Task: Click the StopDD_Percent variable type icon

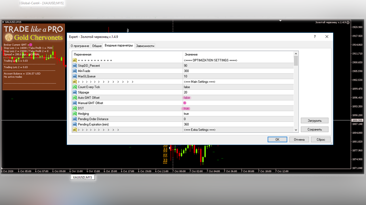Action: point(75,66)
